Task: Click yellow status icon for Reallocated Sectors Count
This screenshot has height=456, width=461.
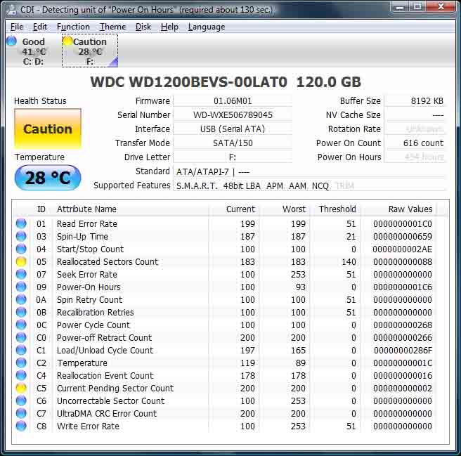Action: pos(21,261)
